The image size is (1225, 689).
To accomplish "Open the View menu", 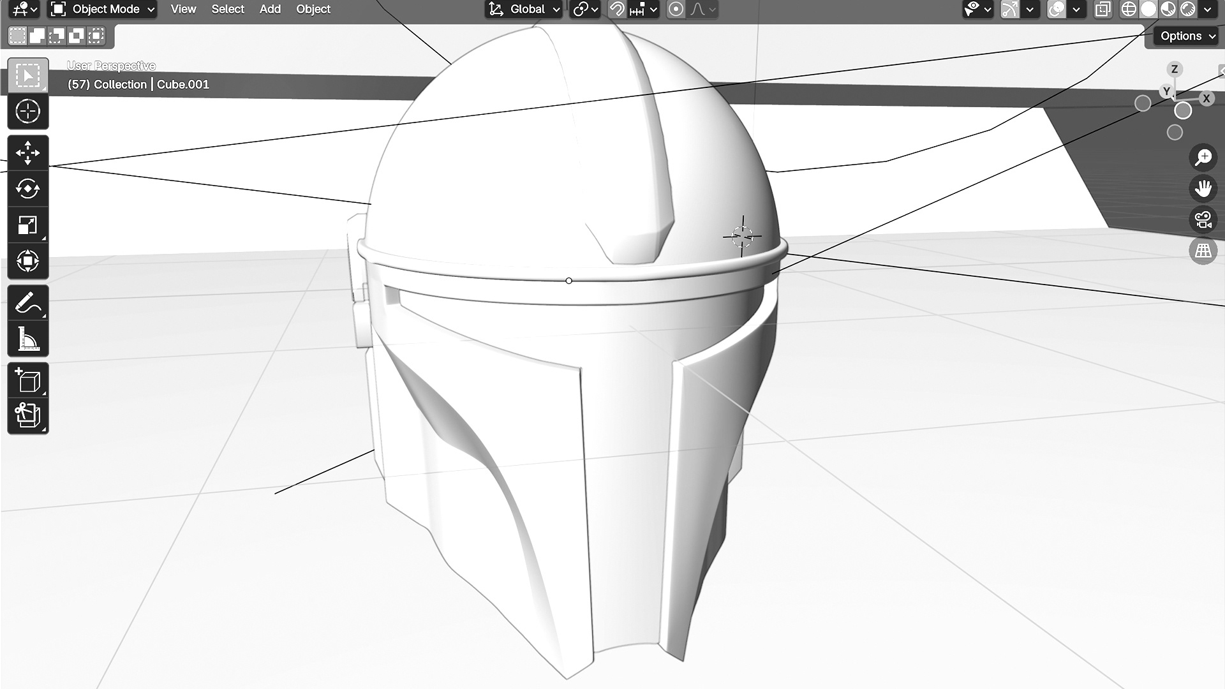I will coord(183,10).
